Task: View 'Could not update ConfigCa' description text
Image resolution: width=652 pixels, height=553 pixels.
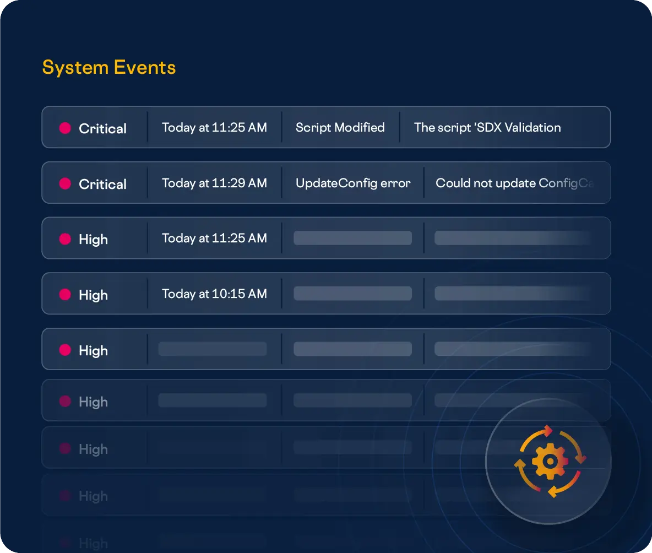Action: coord(514,183)
